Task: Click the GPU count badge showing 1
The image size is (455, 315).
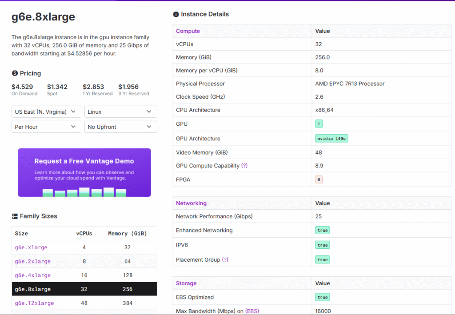Action: [319, 124]
